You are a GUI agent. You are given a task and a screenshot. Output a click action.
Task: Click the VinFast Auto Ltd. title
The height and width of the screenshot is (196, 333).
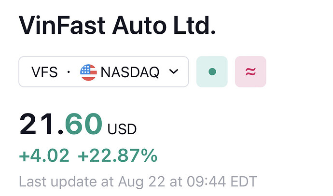pyautogui.click(x=117, y=25)
